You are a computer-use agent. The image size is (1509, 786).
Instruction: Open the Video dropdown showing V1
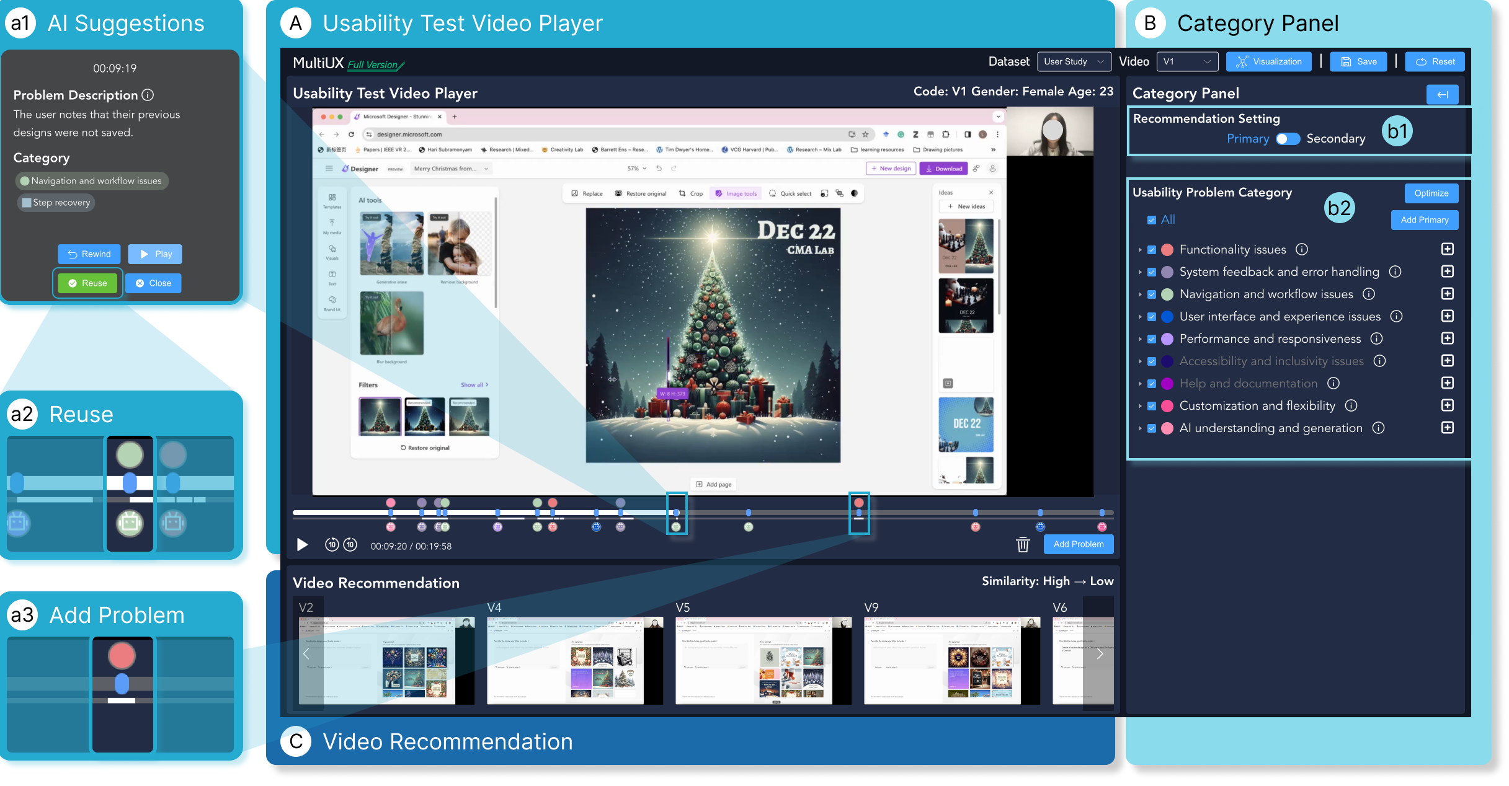point(1186,61)
